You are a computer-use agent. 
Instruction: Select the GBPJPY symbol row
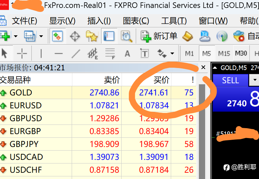(98, 144)
